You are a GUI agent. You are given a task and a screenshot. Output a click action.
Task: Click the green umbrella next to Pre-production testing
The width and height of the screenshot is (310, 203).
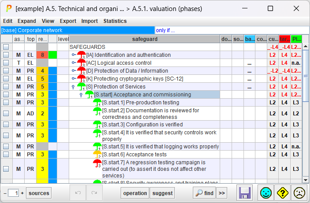click(x=97, y=103)
